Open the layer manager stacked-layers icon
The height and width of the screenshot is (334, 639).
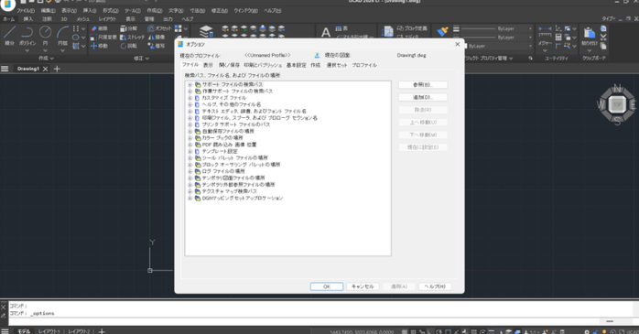click(206, 31)
